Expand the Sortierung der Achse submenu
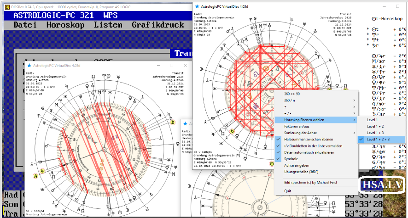The image size is (408, 218). tap(303, 133)
